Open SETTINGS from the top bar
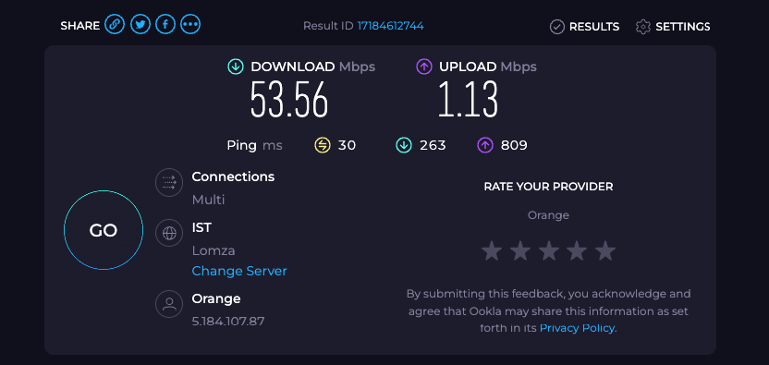 [x=673, y=27]
